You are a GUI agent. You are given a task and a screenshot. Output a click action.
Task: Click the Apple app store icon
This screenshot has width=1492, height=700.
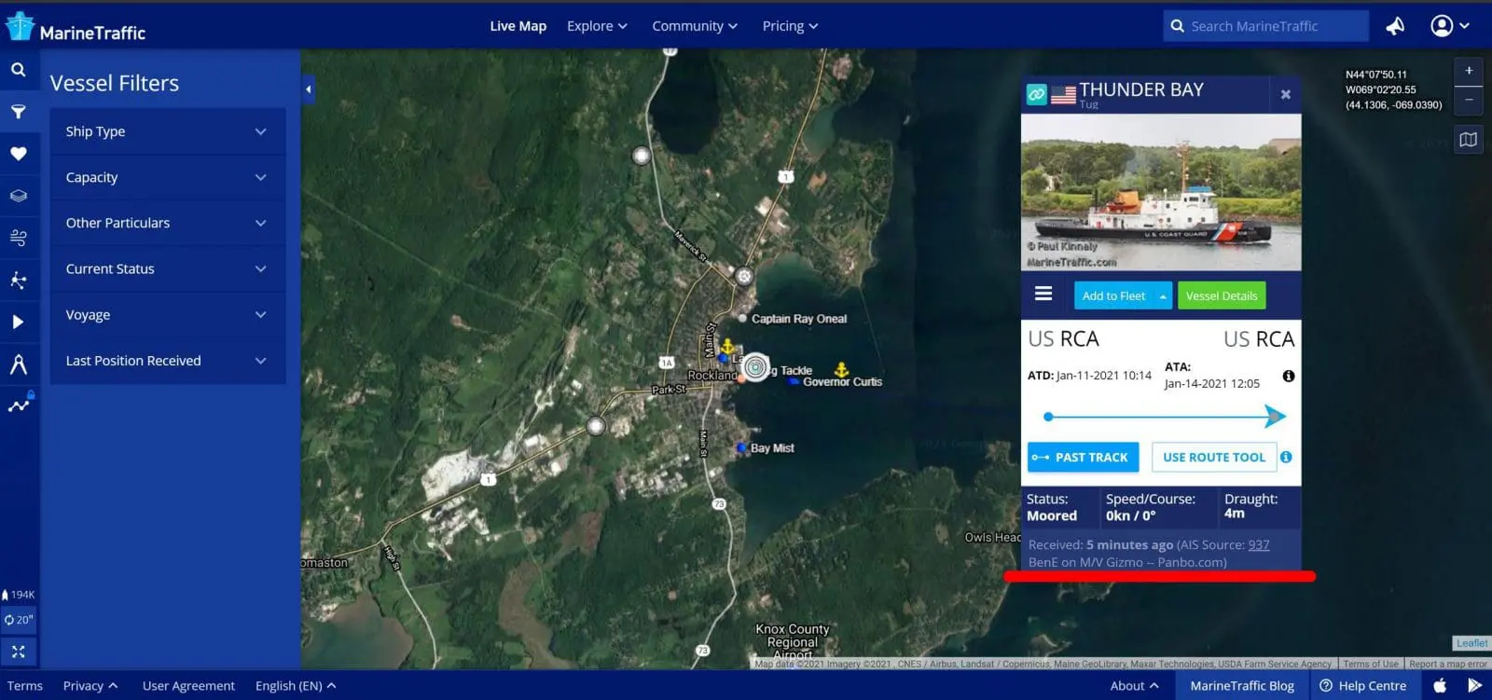(x=1440, y=686)
